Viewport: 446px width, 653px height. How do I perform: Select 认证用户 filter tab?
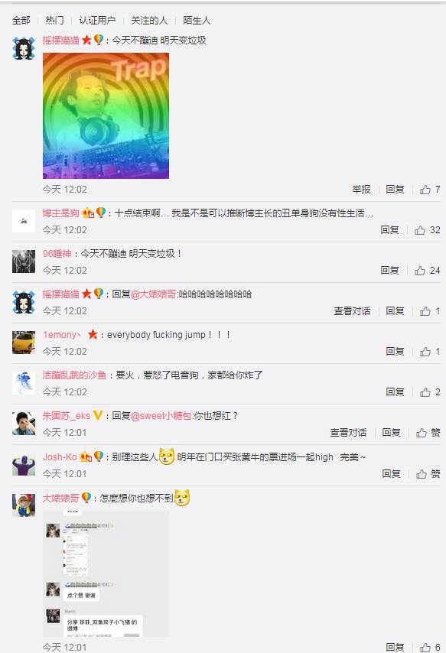pos(97,21)
